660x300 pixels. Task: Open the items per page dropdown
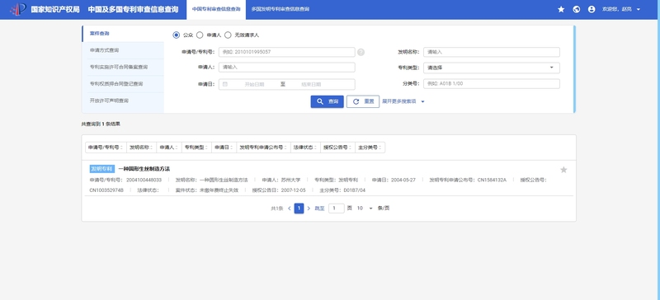[365, 209]
